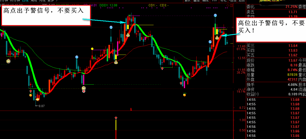306x139 pixels.
Task: Click the red diamond icon at the chart's top-right
Action: [x=228, y=5]
